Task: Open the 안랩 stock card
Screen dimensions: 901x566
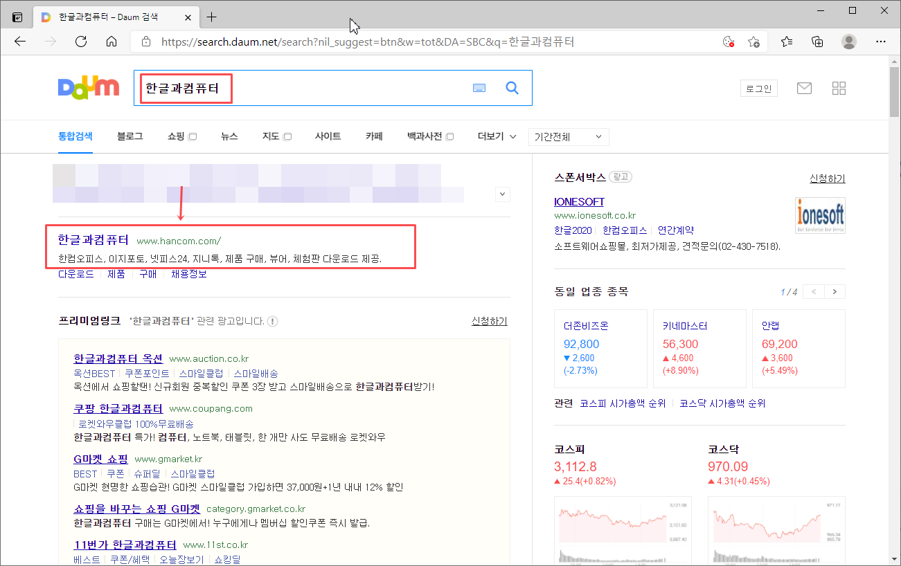Action: (799, 347)
